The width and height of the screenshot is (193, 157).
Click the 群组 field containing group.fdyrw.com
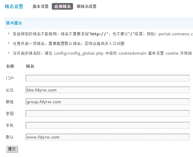coord(108,102)
